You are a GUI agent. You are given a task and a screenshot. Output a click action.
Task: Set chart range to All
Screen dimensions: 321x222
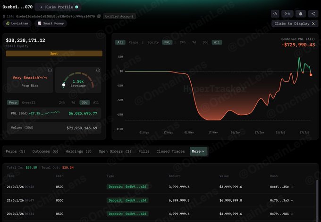[x=217, y=42]
